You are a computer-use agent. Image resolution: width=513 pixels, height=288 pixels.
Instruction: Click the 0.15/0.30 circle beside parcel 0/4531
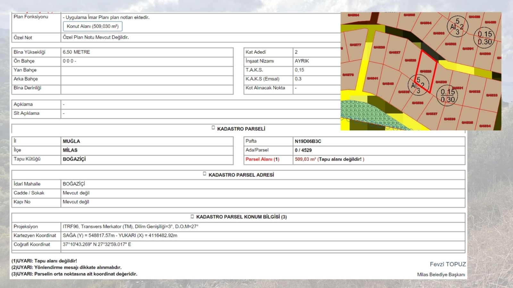pos(447,95)
